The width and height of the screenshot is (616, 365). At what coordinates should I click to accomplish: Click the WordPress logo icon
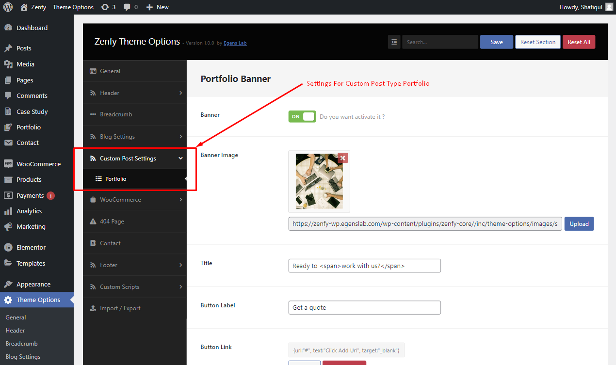coord(8,7)
